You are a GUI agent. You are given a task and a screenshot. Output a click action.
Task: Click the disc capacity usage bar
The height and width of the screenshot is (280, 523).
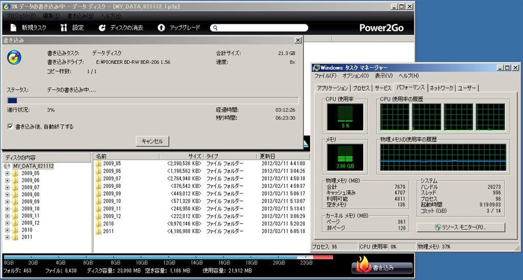click(x=169, y=258)
